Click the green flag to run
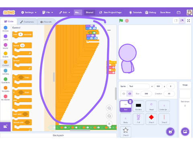 pos(121,21)
